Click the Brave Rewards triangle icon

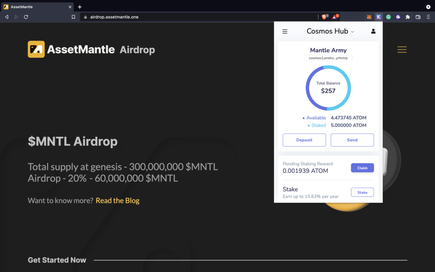pos(335,17)
